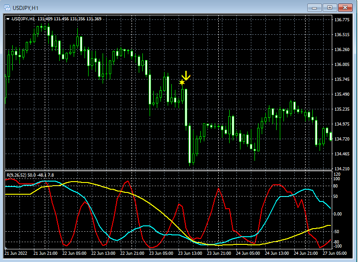The image size is (358, 262).
Task: Click the 24 Jun 13:00 time label
Action: point(277,253)
